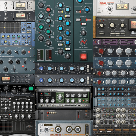Click the red lamp on Pultec MEQ-5

pos(29,52)
